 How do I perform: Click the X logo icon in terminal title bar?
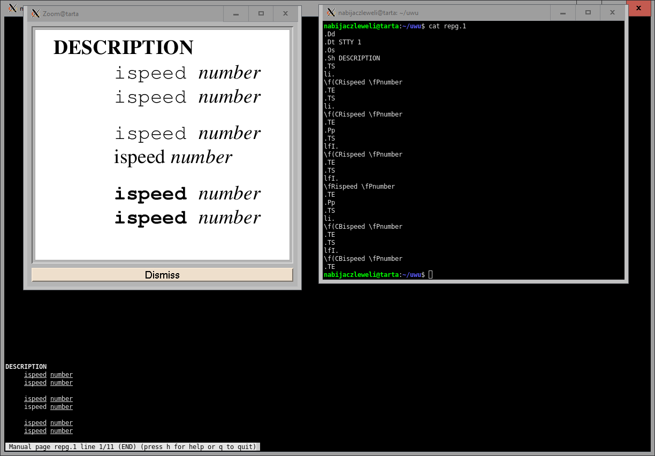tap(331, 12)
